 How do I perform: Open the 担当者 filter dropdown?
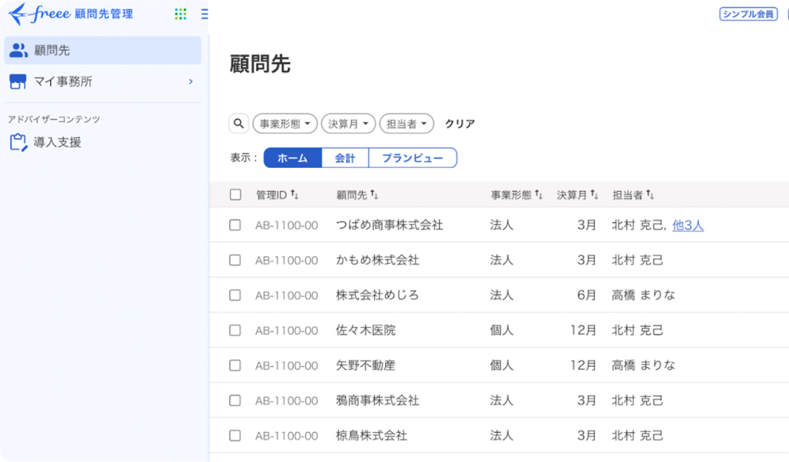[x=407, y=124]
